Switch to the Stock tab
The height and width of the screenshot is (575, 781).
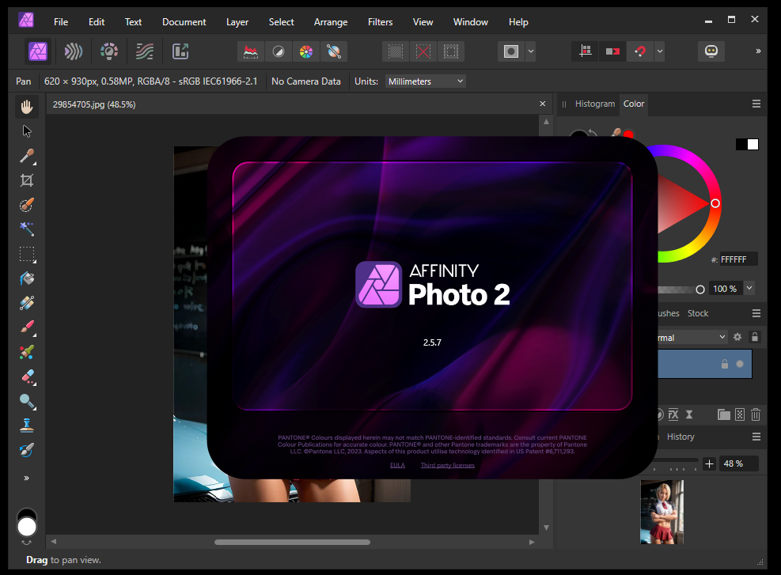[x=698, y=313]
